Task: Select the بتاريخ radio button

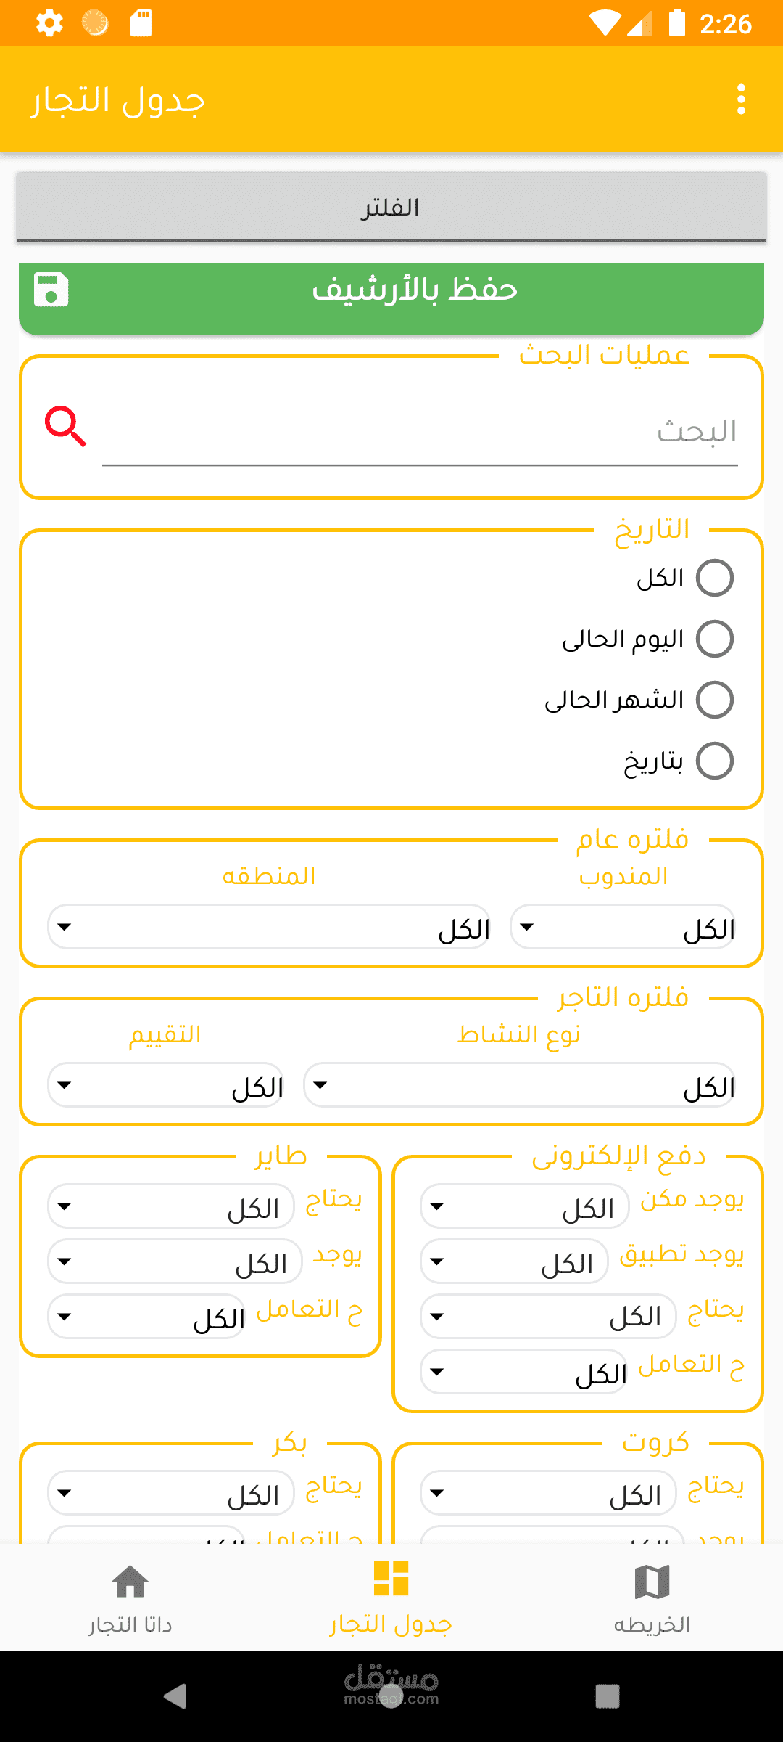Action: point(714,761)
